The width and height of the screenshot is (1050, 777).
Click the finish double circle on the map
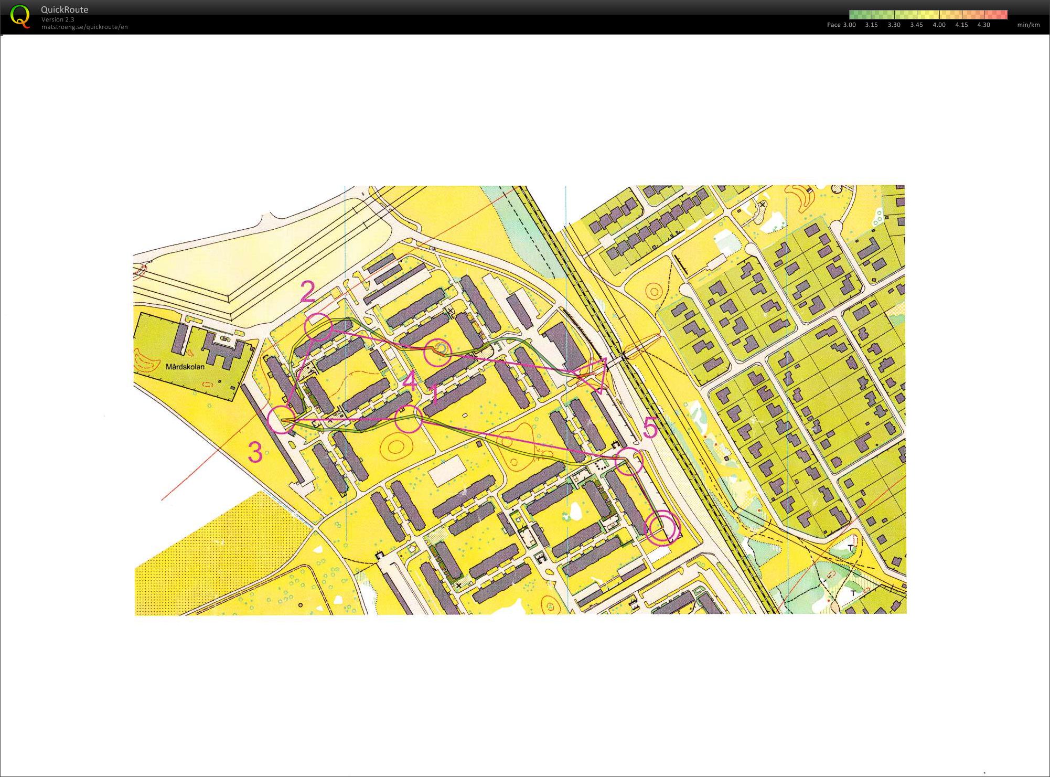coord(662,528)
